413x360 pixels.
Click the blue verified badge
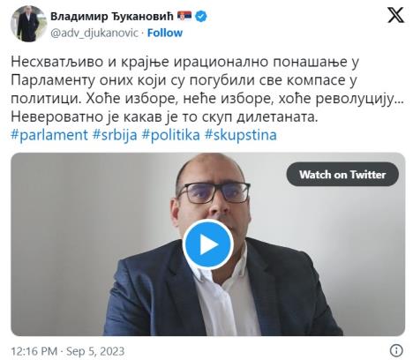pos(201,16)
